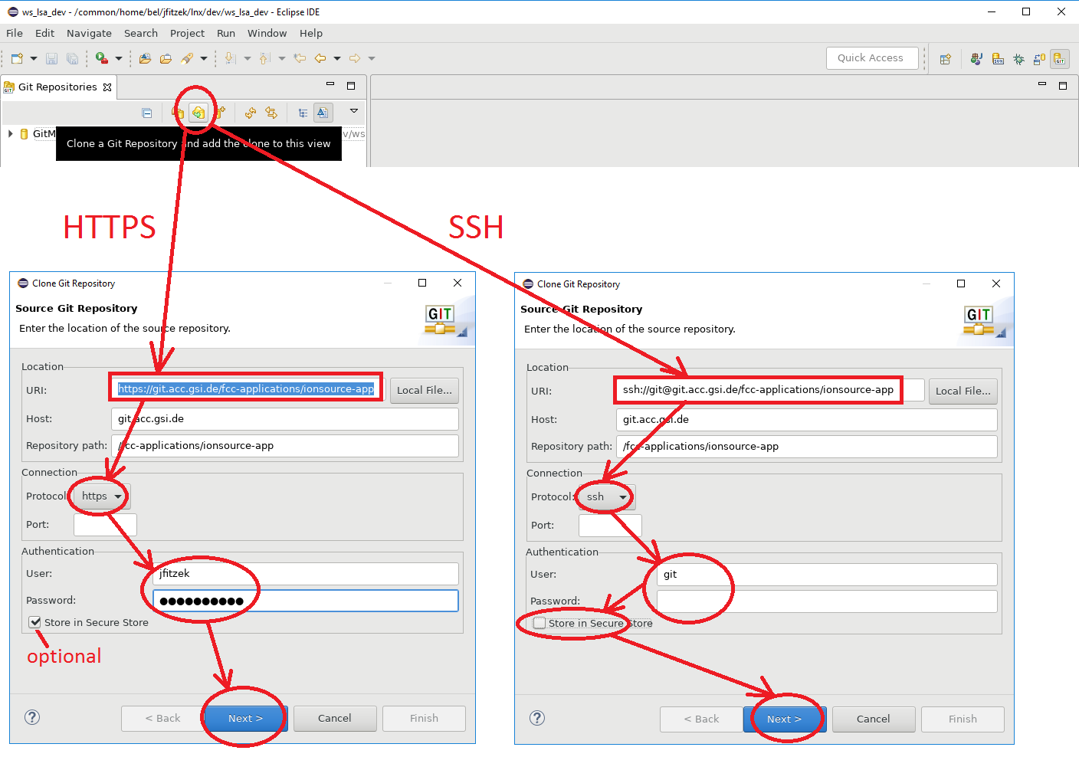Viewport: 1079px width, 757px height.
Task: Switch to the SVN Repository perspective icon
Action: click(998, 59)
